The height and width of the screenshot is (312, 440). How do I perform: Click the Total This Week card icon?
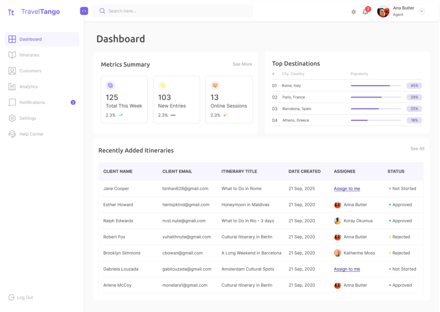pos(110,85)
